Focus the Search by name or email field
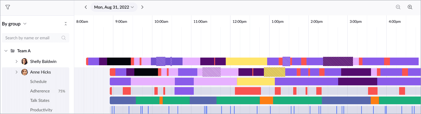The image size is (421, 114). pos(36,38)
